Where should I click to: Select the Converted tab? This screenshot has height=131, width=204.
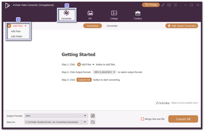tap(112, 26)
